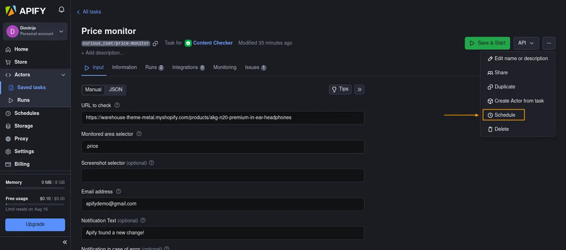Click Save & Start button
Image resolution: width=566 pixels, height=250 pixels.
coord(487,43)
